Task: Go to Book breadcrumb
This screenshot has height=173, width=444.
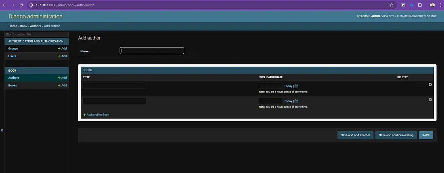Action: click(x=23, y=26)
